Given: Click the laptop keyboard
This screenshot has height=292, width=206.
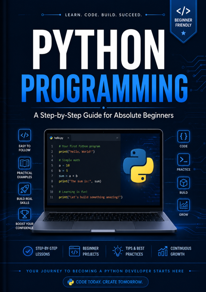Looking at the screenshot, I should point(103,217).
